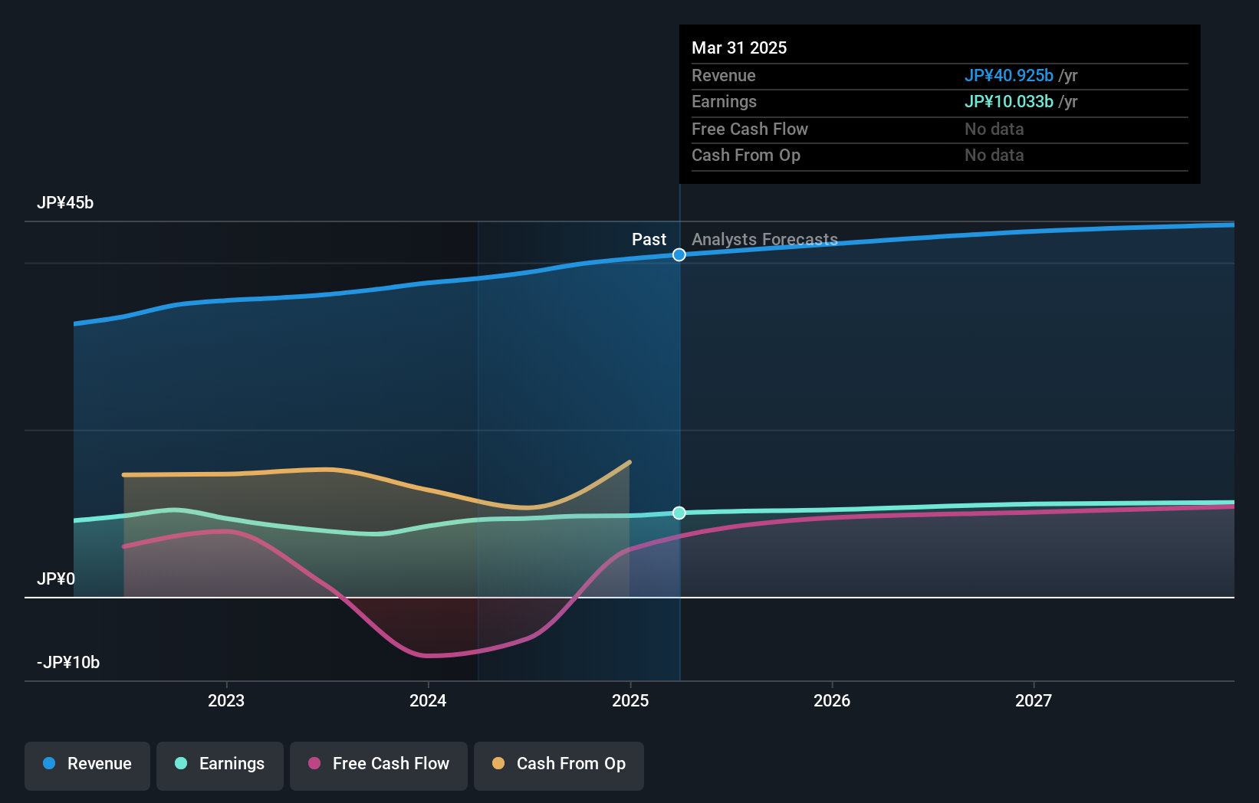Click the 2026 axis label

pos(832,700)
